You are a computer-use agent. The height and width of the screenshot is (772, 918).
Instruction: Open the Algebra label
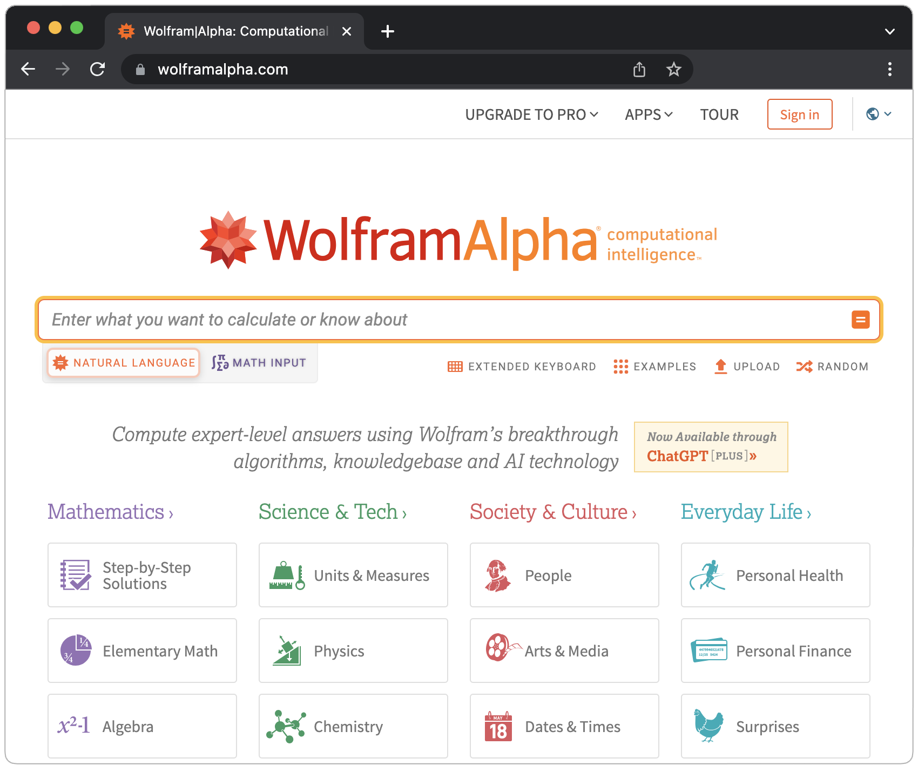(x=128, y=727)
